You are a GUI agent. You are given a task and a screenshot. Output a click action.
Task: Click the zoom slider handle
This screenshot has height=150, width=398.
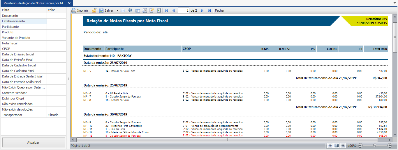pos(375,145)
